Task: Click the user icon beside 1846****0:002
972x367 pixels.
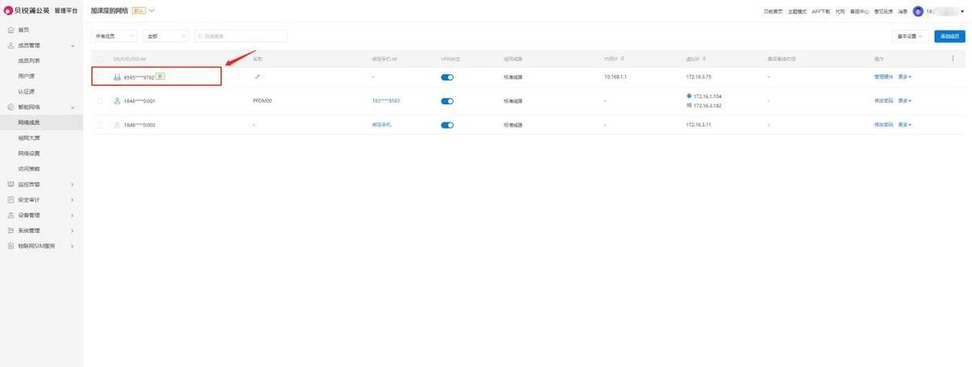Action: tap(117, 125)
